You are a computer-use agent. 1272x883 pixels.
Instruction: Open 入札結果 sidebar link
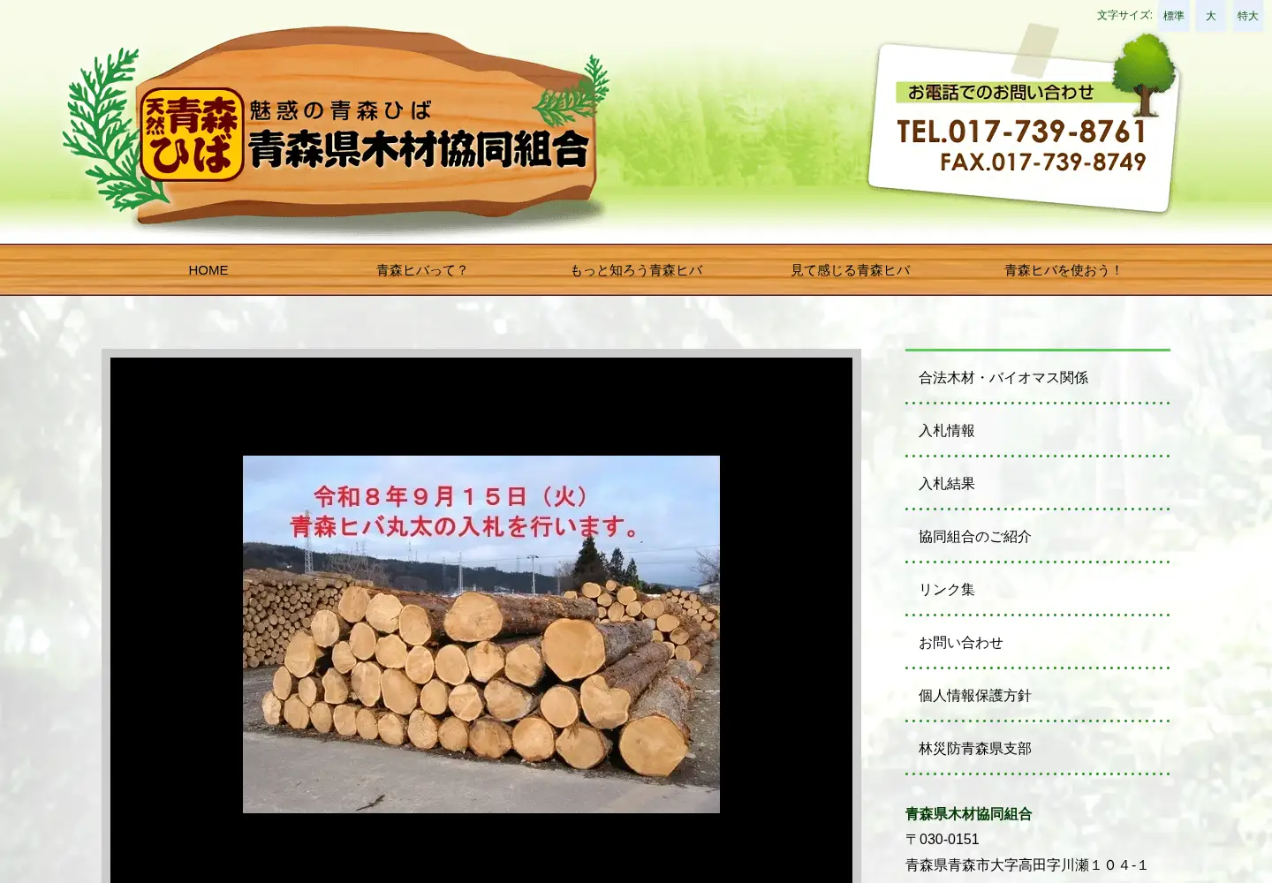click(1038, 484)
